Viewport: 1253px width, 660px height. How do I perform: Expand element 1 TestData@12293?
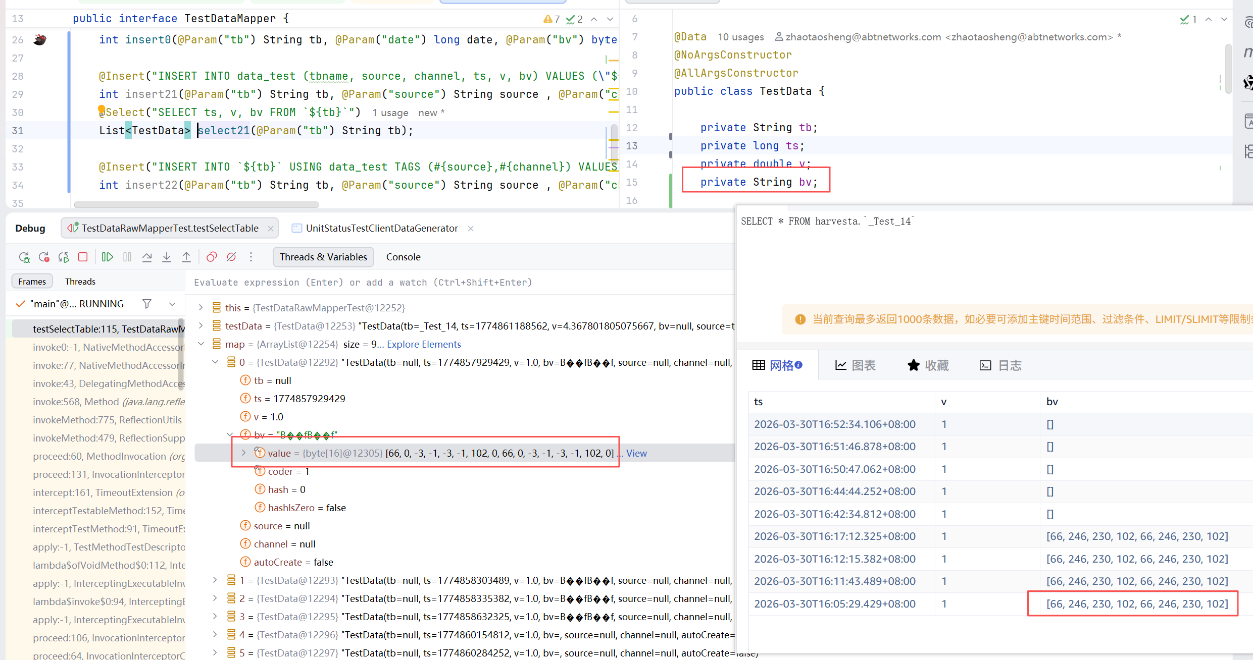click(215, 580)
